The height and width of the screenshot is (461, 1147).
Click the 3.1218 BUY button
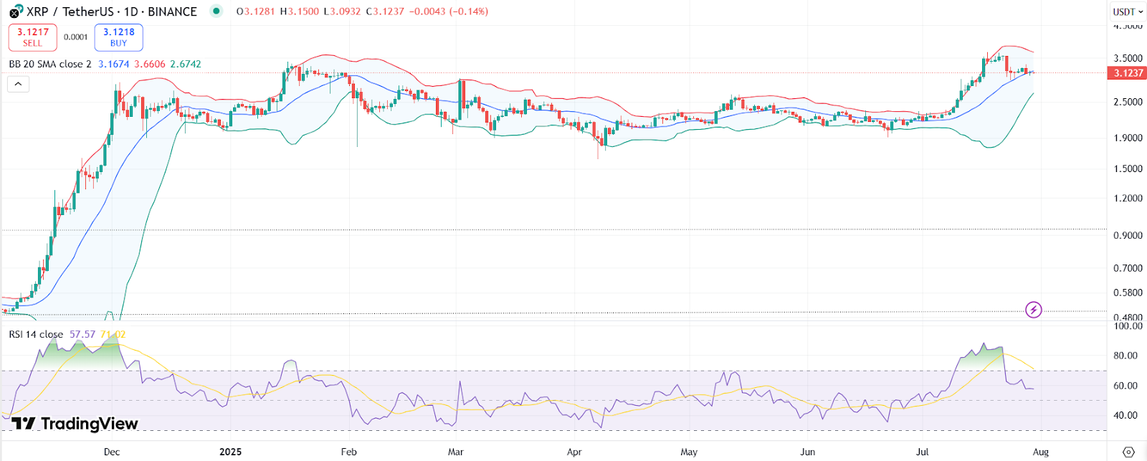(118, 37)
